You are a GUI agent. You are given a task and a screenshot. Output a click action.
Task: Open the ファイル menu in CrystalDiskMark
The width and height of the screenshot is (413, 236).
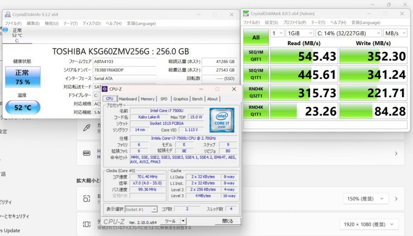pos(251,22)
